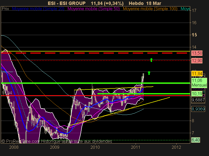Click the '10,19' green price label
Viewport: 209px width, 156px height.
point(197,94)
